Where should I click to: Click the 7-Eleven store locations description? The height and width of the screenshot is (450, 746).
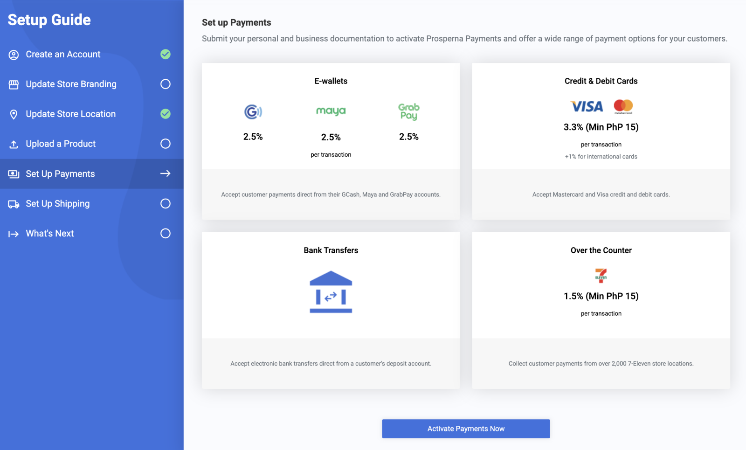pyautogui.click(x=601, y=364)
